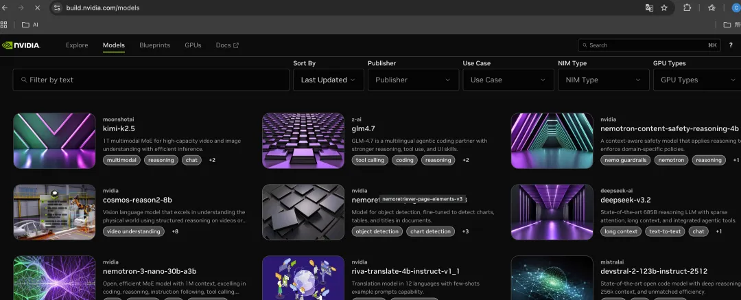Click the chart detection tag
Image resolution: width=741 pixels, height=300 pixels.
(430, 232)
